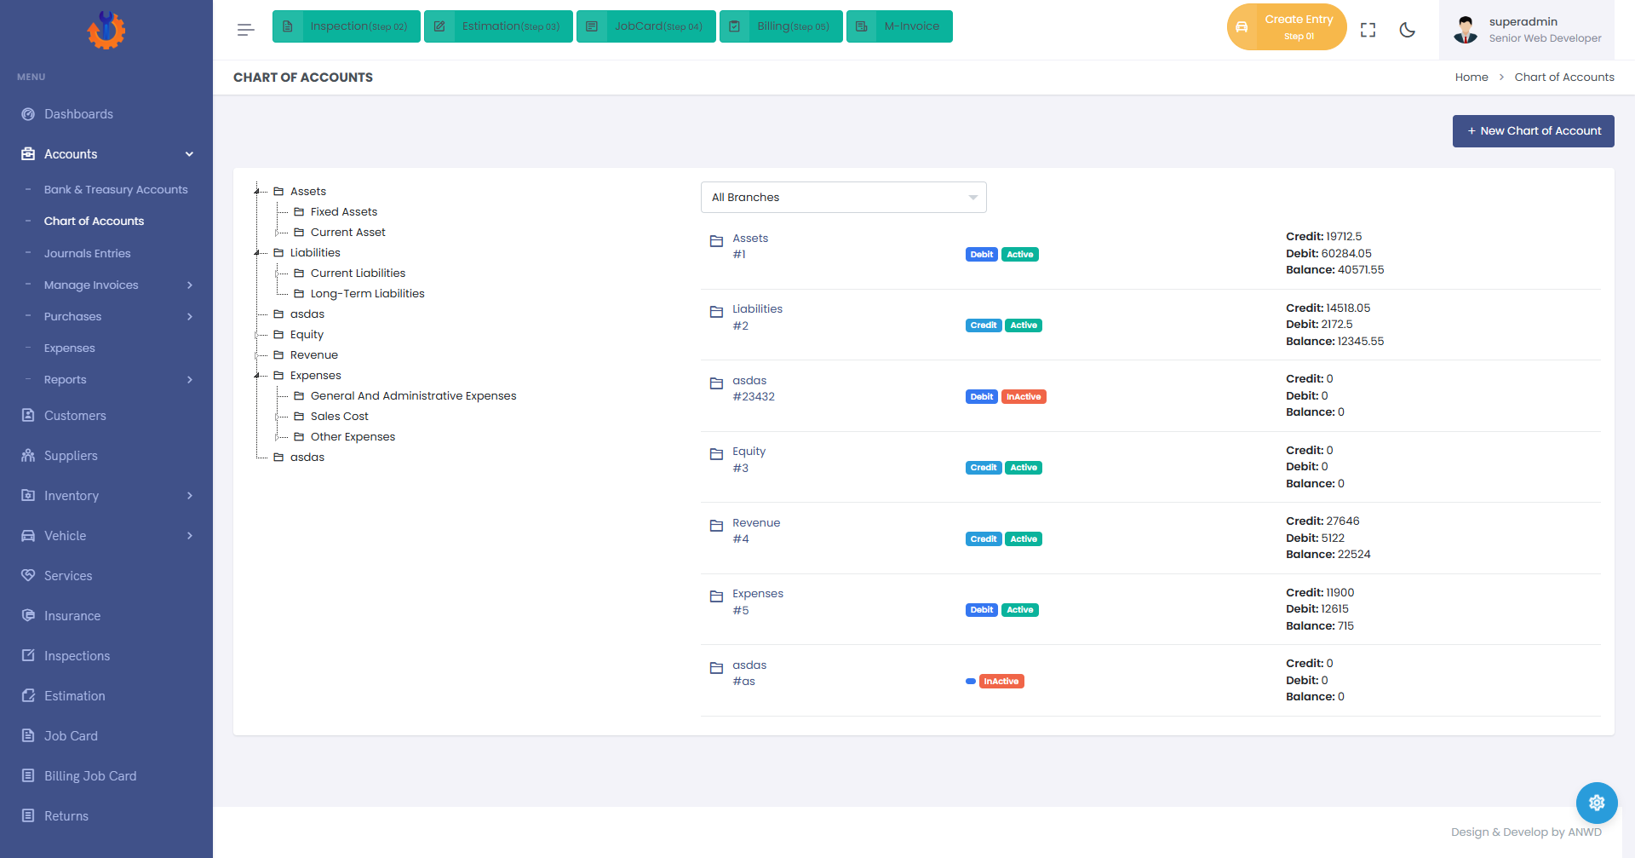Screen dimensions: 1635x858
Task: Collapse the Expenses tree node toggle
Action: (257, 376)
